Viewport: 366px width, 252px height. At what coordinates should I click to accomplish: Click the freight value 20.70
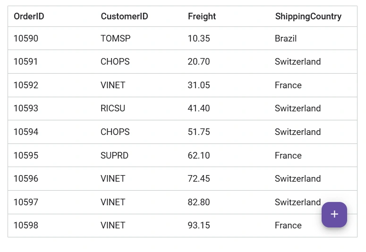coord(199,62)
